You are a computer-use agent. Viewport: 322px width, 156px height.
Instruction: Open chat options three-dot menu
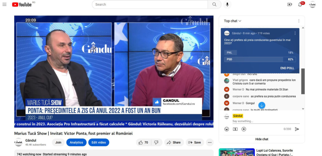(299, 21)
